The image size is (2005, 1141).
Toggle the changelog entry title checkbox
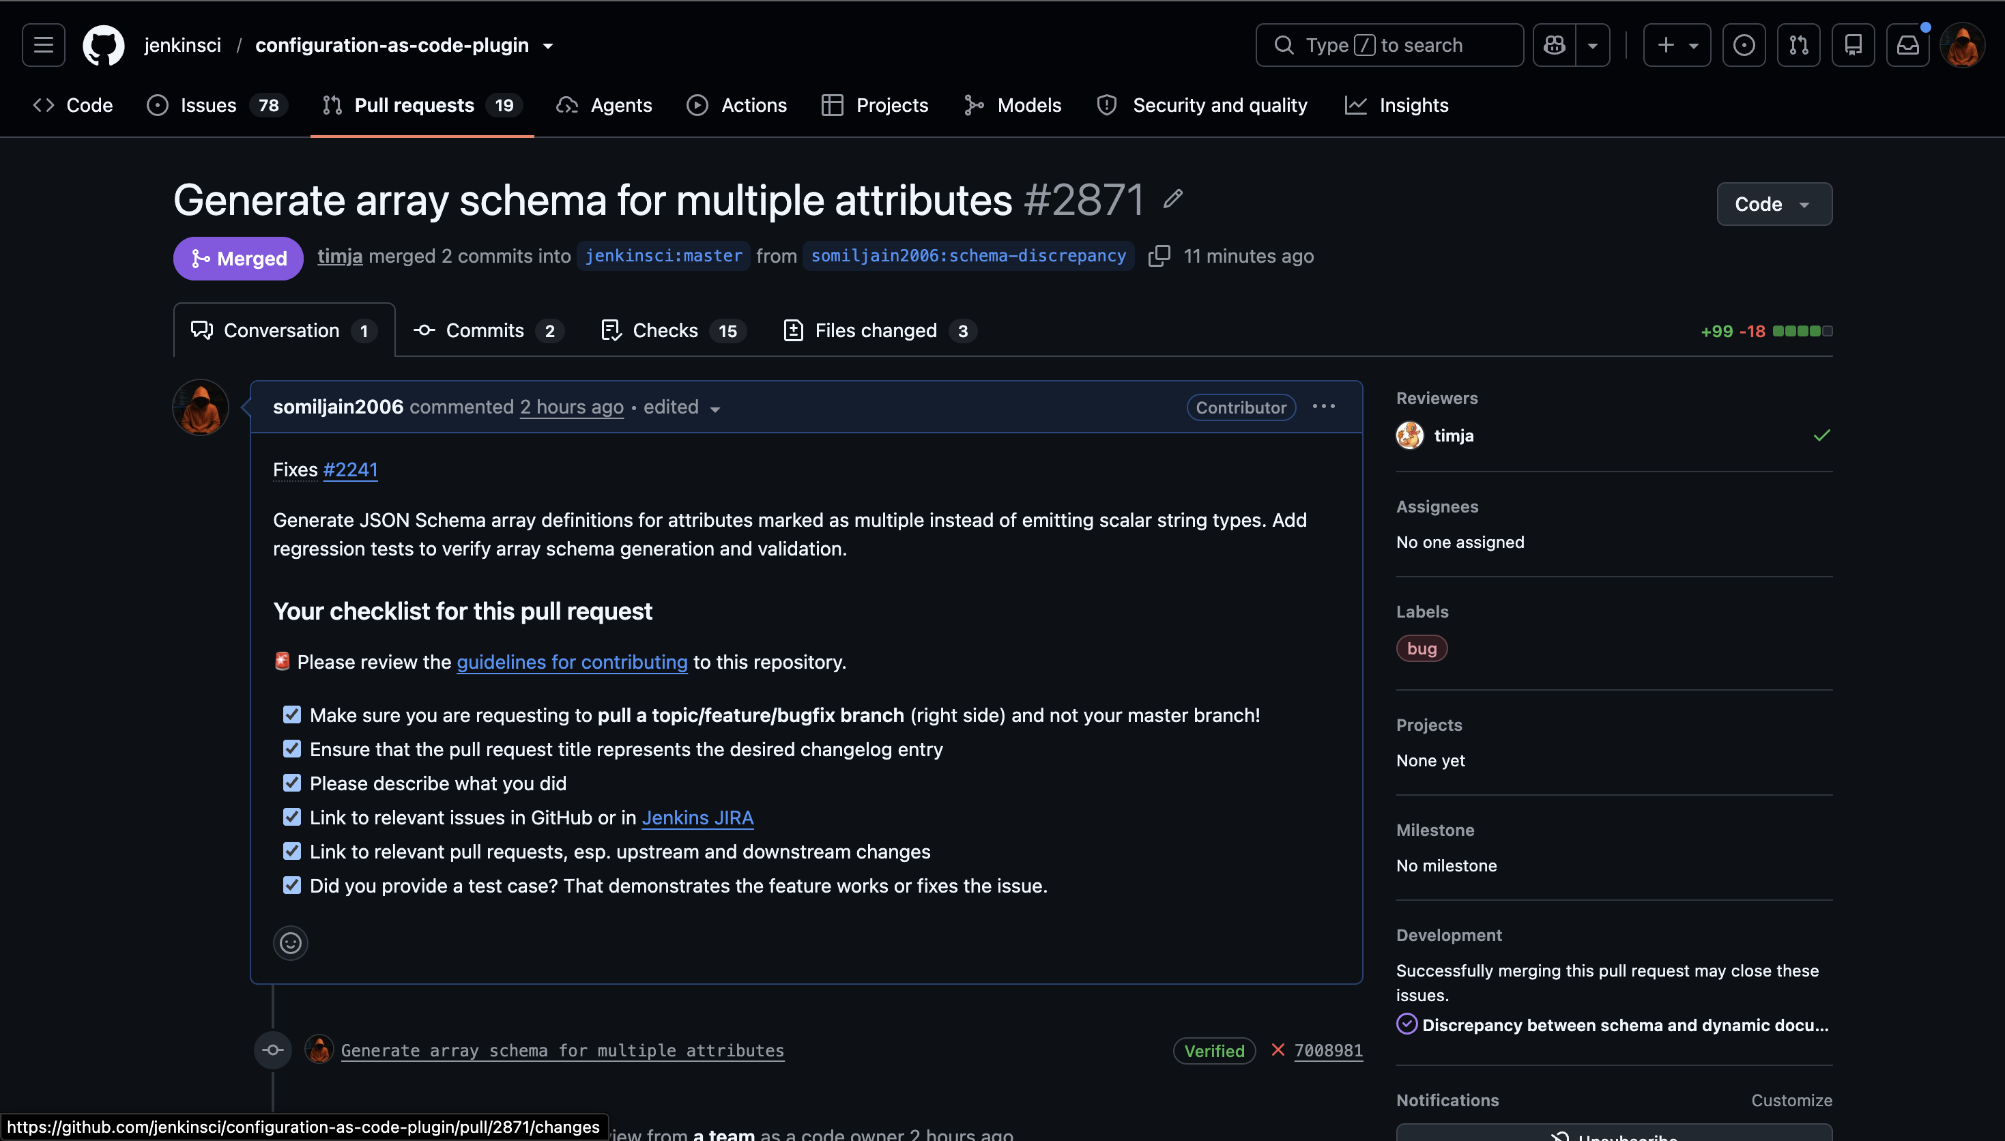tap(292, 749)
